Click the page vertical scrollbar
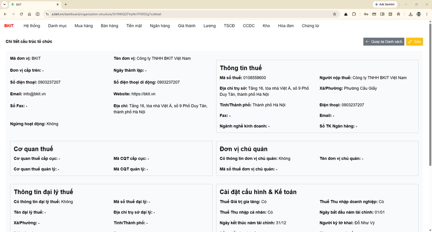The height and width of the screenshot is (232, 432). click(430, 95)
